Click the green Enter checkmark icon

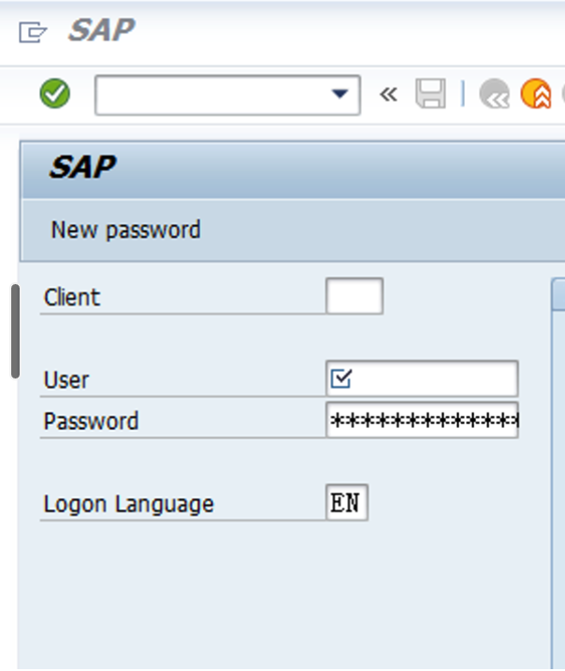click(55, 93)
